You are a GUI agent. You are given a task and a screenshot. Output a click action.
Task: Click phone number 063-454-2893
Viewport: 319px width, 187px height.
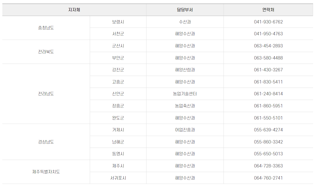coord(268,46)
